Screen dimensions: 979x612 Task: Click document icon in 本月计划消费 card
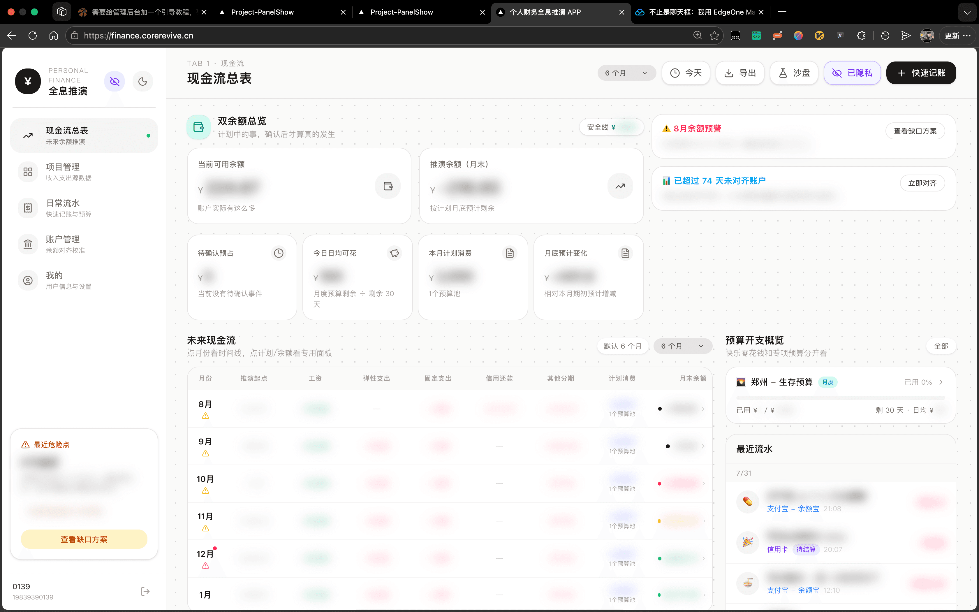pos(510,253)
